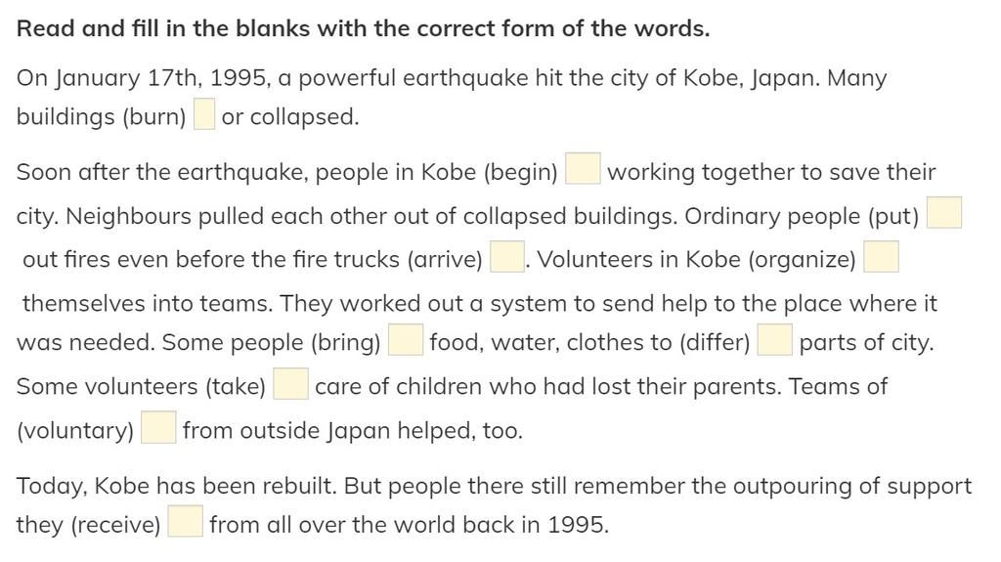
Task: Click the text 'or collapsed.'
Action: tap(290, 117)
